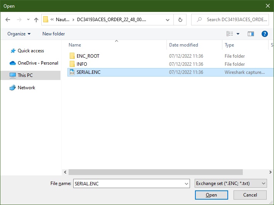Open Exchange set file type dropdown
This screenshot has height=205, width=274.
point(231,183)
